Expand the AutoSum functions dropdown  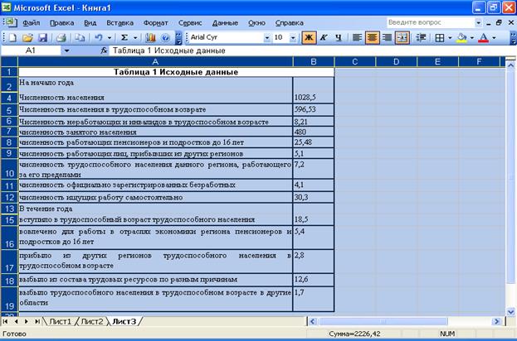click(x=135, y=38)
